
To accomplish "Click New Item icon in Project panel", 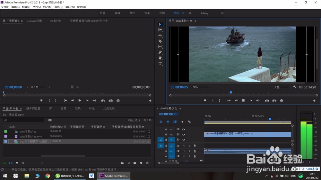I will click(141, 163).
